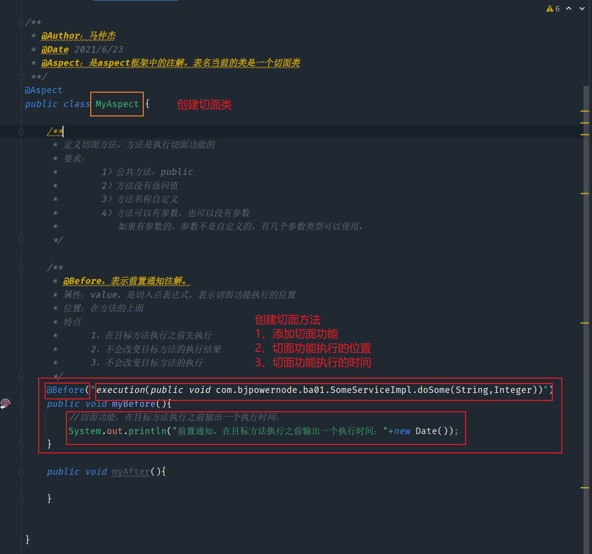Click the @Before annotation keyword

pos(65,390)
